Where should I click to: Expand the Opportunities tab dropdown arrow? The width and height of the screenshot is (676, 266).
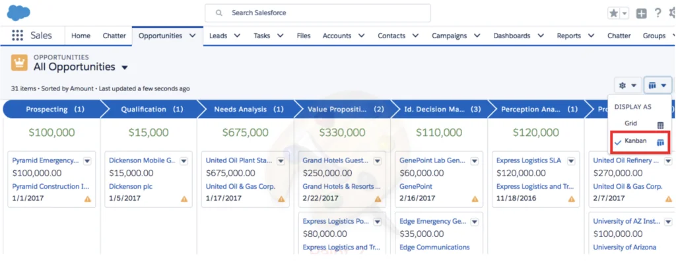(193, 36)
